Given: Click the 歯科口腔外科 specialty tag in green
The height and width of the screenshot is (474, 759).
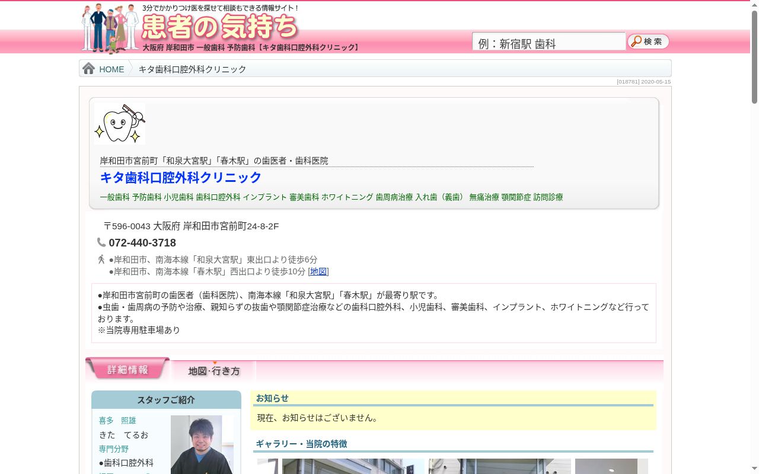Looking at the screenshot, I should point(218,197).
